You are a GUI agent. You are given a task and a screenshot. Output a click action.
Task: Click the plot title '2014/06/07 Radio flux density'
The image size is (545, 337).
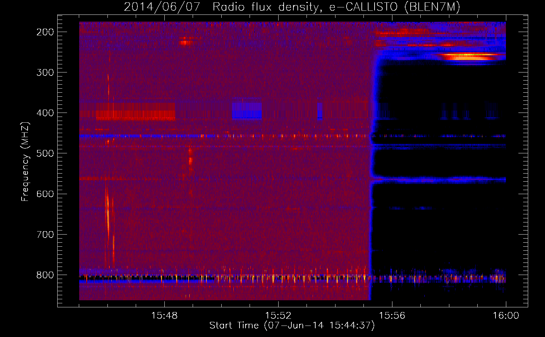click(222, 7)
